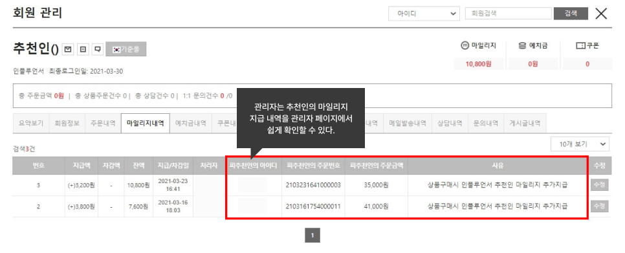Click the speech bubble SMS icon beside 추천인

(97, 49)
